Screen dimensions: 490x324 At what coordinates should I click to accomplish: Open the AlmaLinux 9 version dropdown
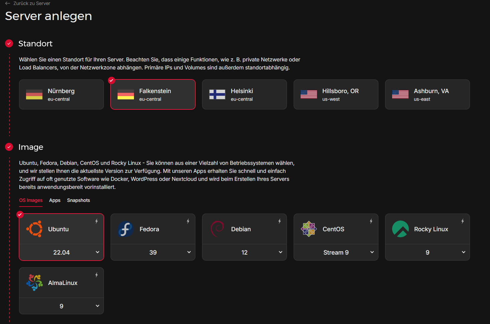coord(61,306)
